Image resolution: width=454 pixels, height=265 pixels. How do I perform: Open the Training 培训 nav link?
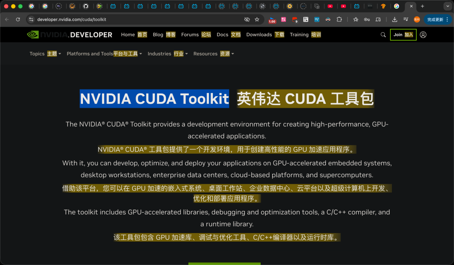(305, 35)
